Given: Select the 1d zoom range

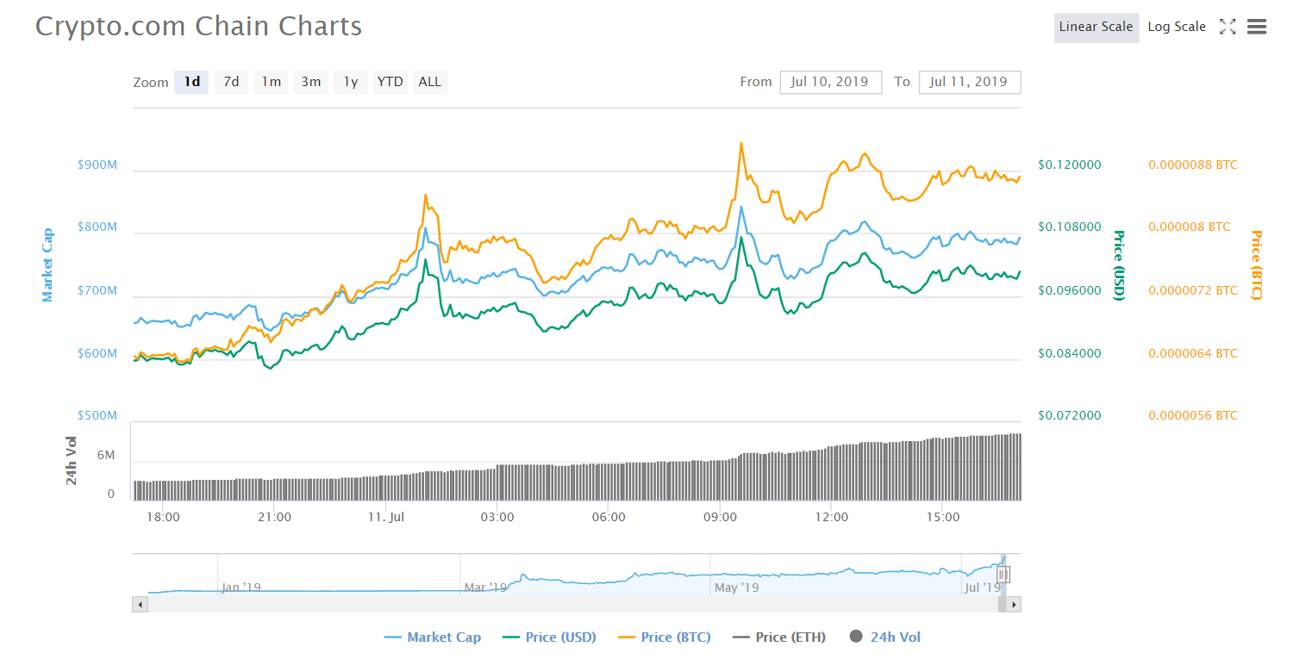Looking at the screenshot, I should (191, 82).
